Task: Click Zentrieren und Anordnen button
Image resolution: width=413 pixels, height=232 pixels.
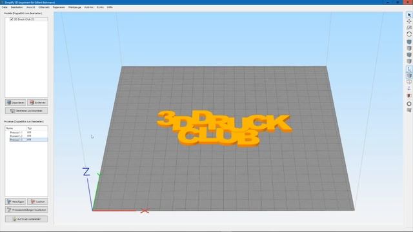Action: coord(26,111)
